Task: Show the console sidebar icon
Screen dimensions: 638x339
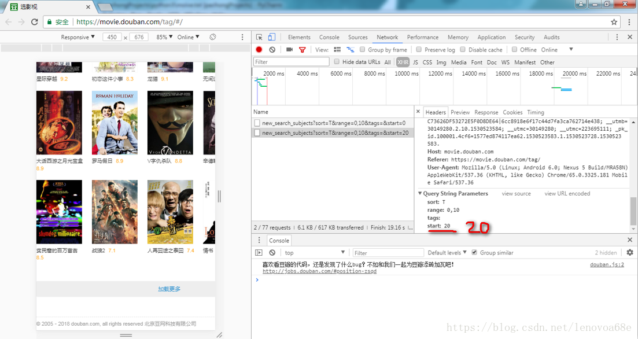Action: pyautogui.click(x=259, y=253)
